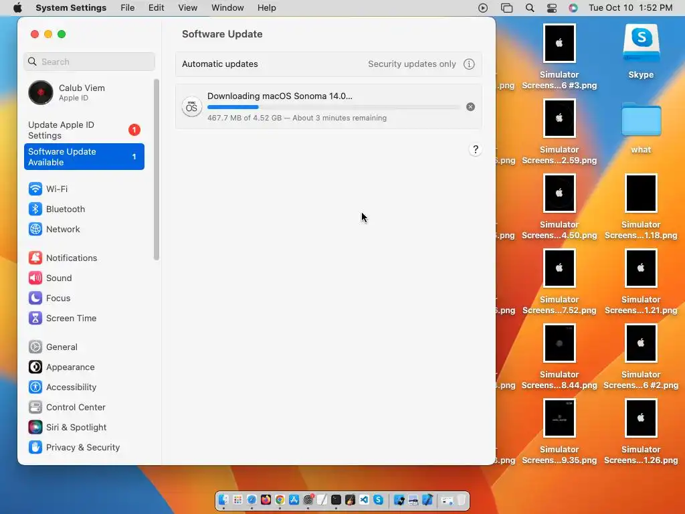Click the Siri menu bar icon
Screen dimensions: 685x514
click(573, 8)
